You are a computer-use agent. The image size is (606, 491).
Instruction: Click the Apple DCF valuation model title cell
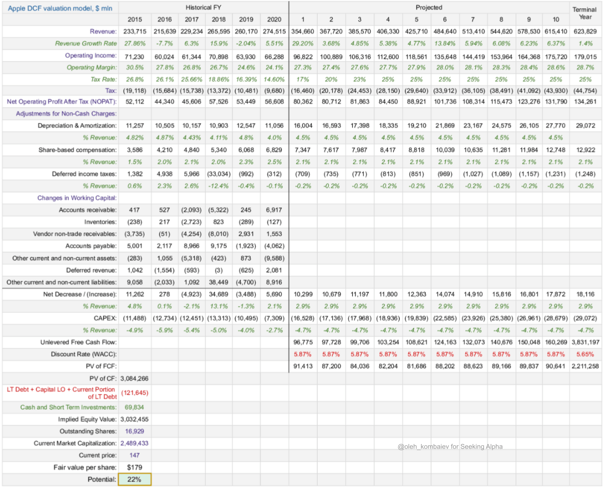pyautogui.click(x=59, y=8)
